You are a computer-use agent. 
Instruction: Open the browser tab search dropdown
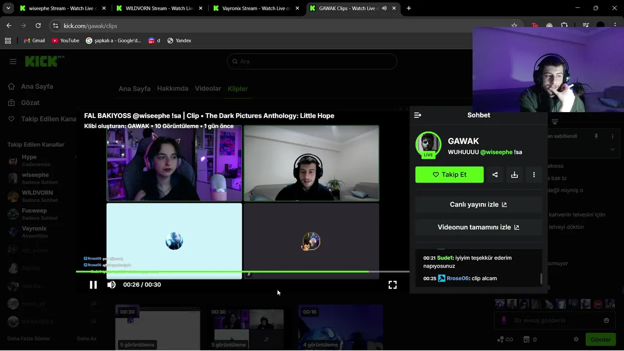8,8
